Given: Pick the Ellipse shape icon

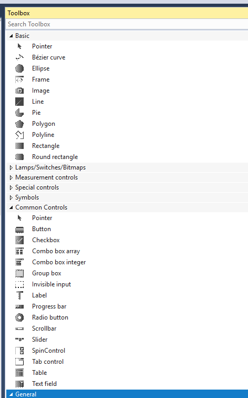Looking at the screenshot, I should (x=19, y=68).
